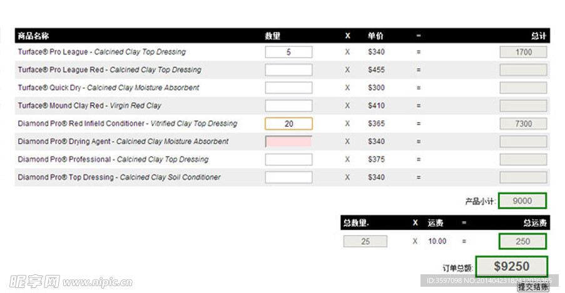
Task: Click the 数量 column header
Action: point(272,36)
